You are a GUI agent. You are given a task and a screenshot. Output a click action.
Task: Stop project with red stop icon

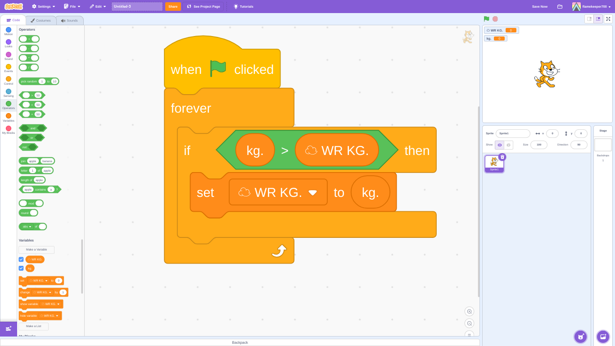coord(495,19)
